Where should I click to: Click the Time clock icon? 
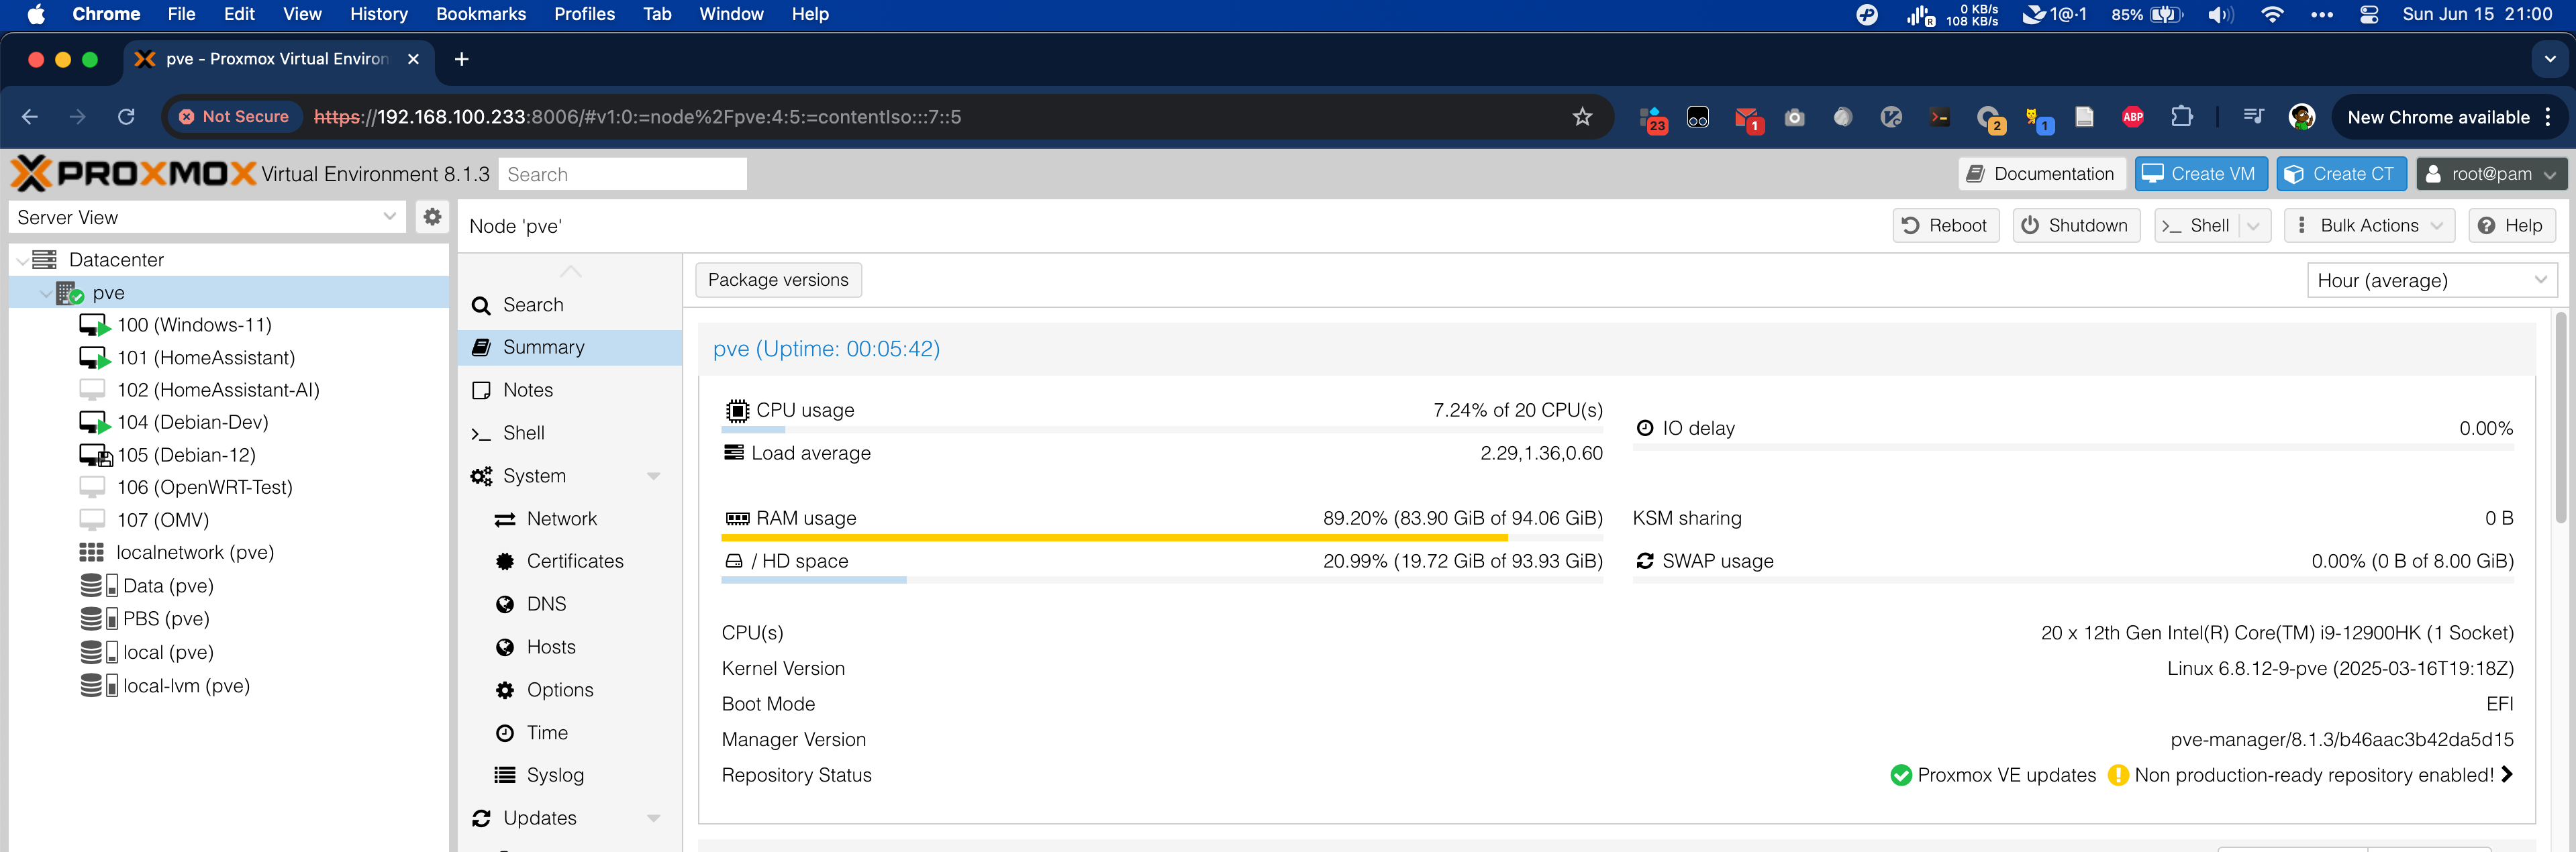click(x=505, y=733)
